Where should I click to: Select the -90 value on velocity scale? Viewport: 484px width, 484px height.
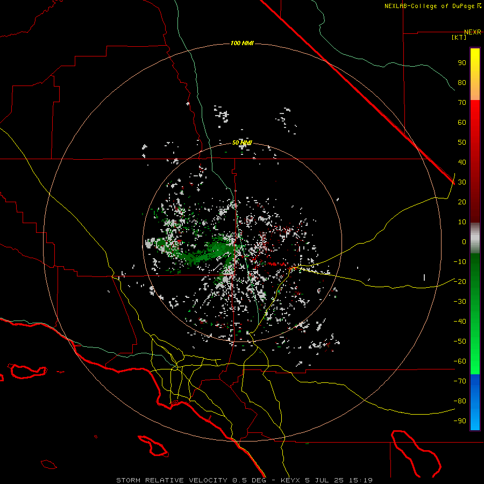click(460, 421)
